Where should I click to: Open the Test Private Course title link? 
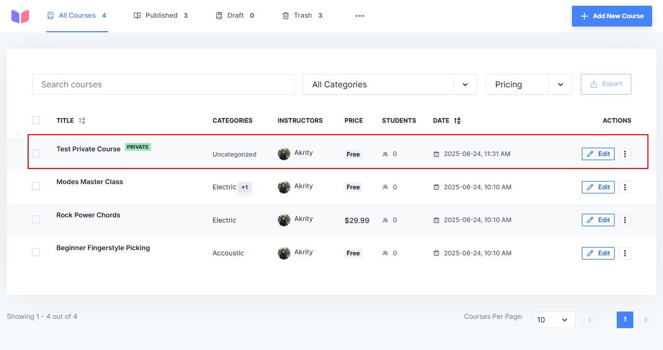[88, 149]
